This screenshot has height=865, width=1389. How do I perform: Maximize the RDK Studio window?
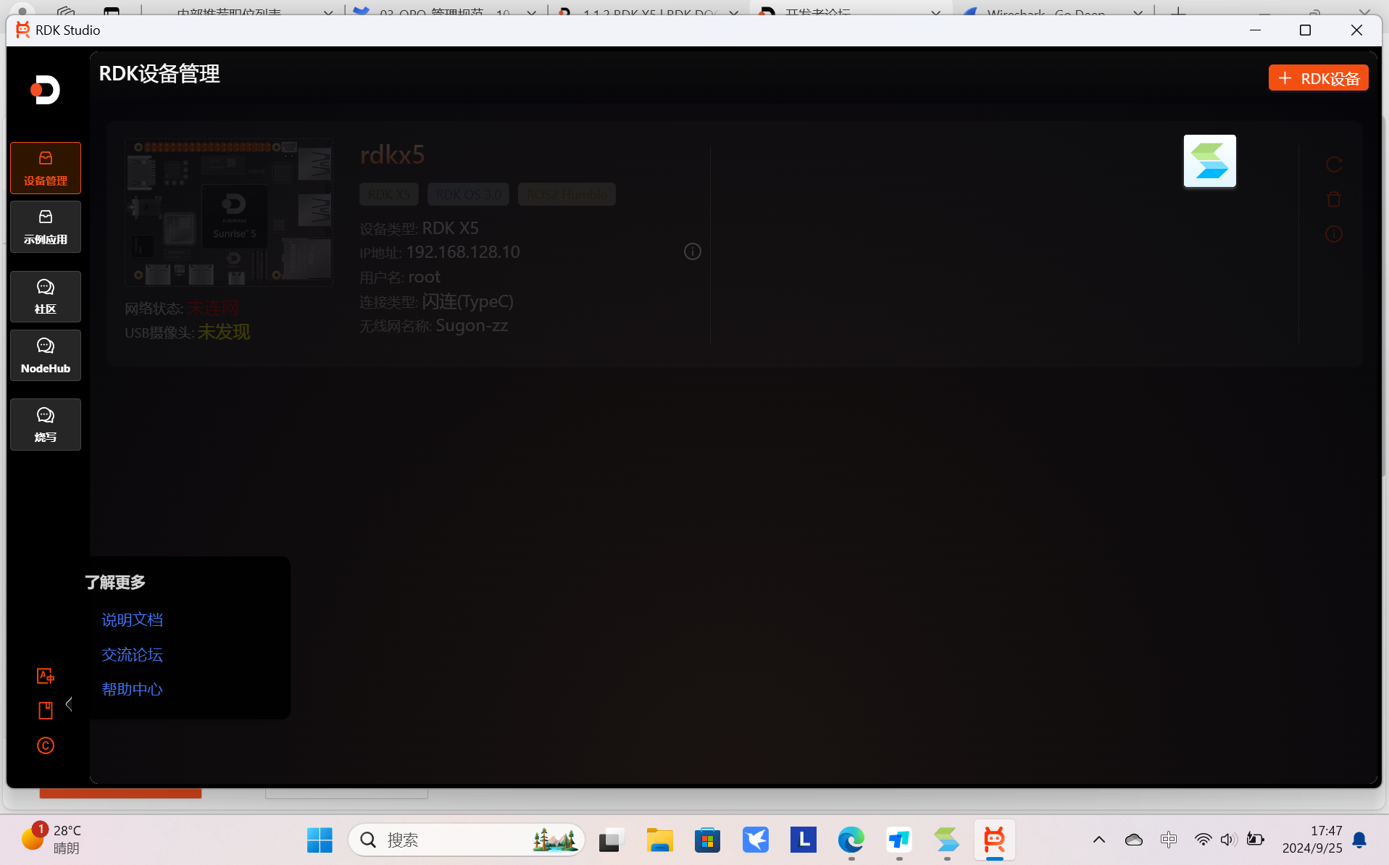point(1305,30)
